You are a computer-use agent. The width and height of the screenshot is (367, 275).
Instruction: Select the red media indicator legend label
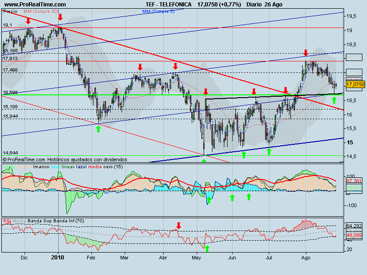(95, 167)
